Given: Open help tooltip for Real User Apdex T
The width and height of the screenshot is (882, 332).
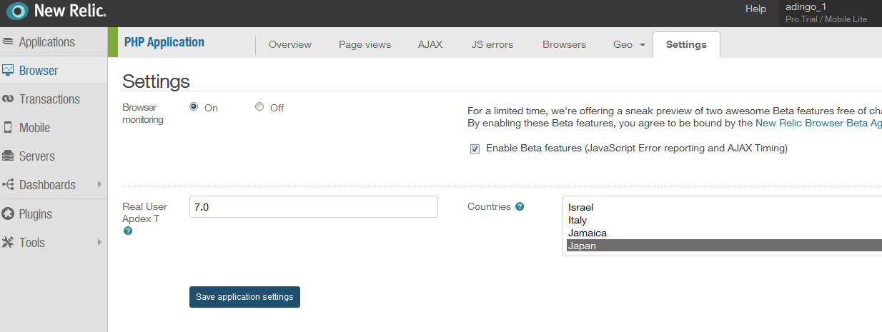Looking at the screenshot, I should point(128,231).
